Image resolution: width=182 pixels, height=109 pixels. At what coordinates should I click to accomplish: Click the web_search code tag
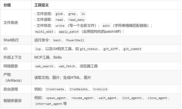[x=44, y=66]
